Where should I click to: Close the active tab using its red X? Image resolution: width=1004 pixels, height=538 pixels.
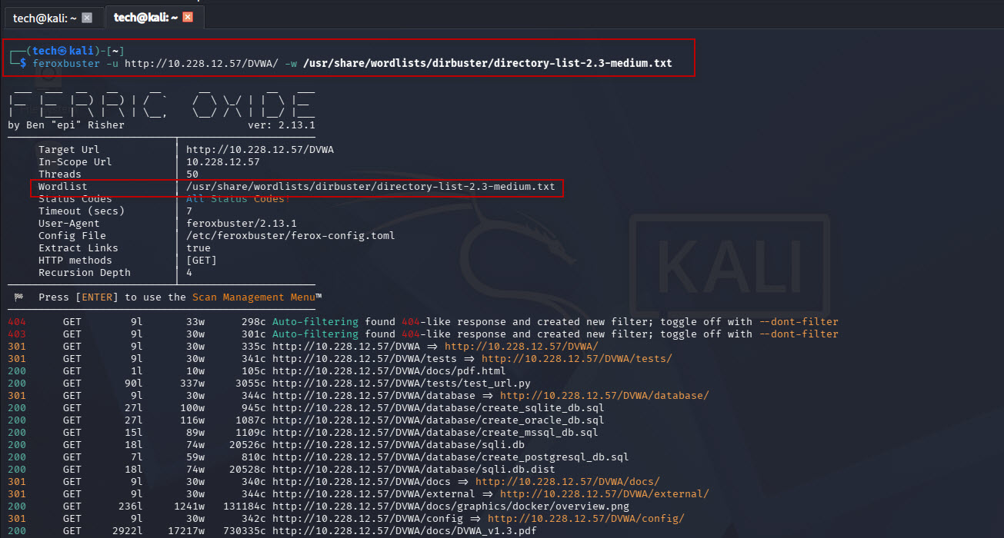click(188, 17)
